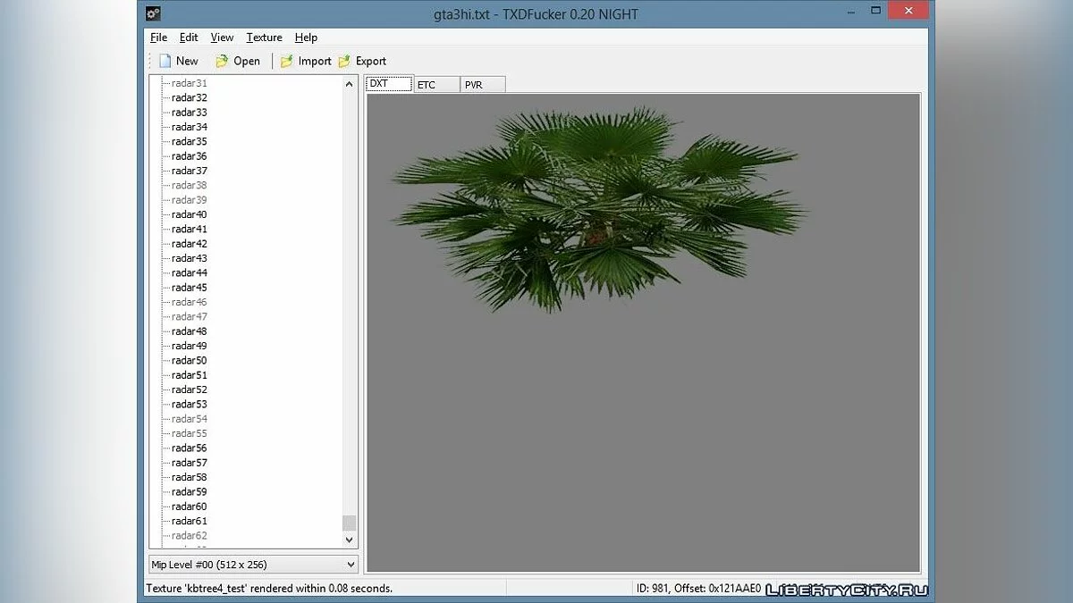The image size is (1073, 603).
Task: Switch to the ETC tab
Action: click(436, 85)
